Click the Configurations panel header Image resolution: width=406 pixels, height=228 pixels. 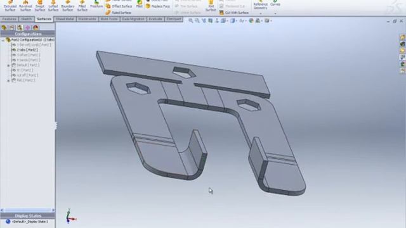(28, 34)
